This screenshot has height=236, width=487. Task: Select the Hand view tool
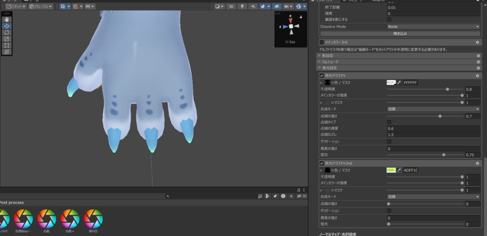click(7, 19)
